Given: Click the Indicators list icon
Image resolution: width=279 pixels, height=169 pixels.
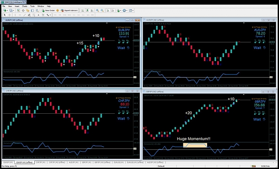Looking at the screenshot, I should 118,11.
